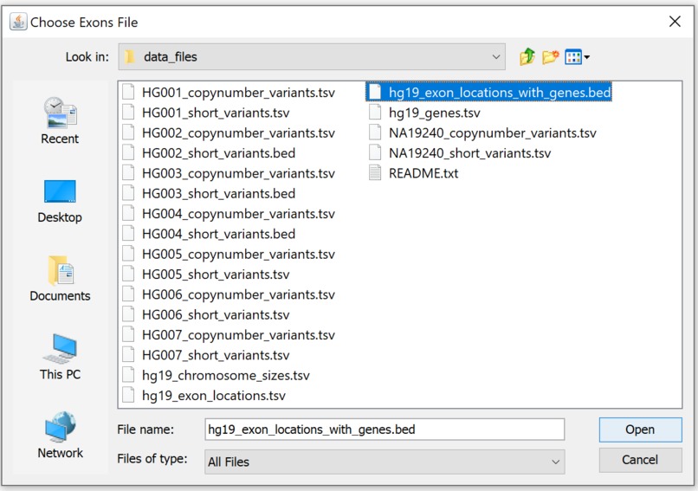Select HG001_short_variants.tsv
The height and width of the screenshot is (491, 698).
pos(206,113)
